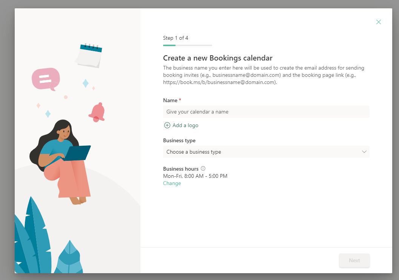Click the Create a new Bookings calendar heading
This screenshot has width=399, height=280.
tap(218, 58)
